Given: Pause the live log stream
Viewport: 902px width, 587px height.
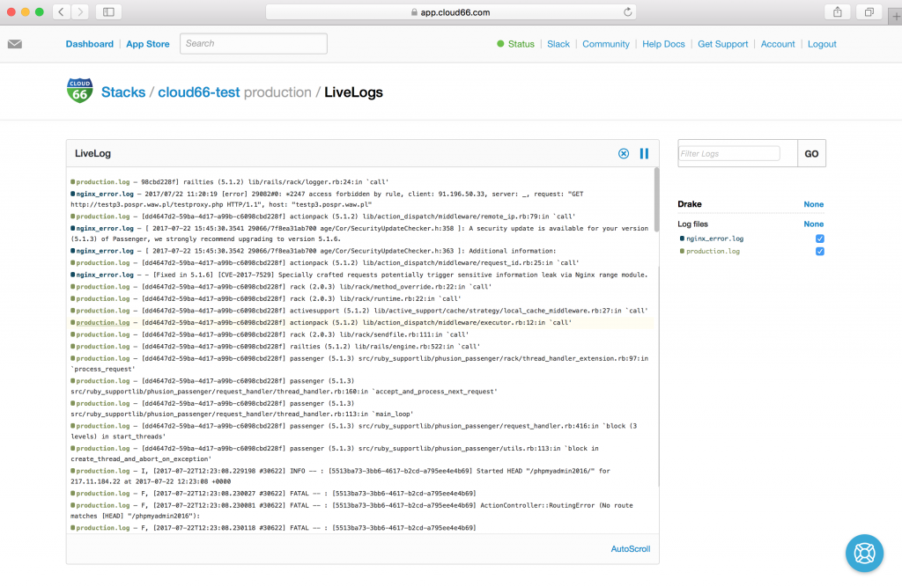Looking at the screenshot, I should 644,153.
